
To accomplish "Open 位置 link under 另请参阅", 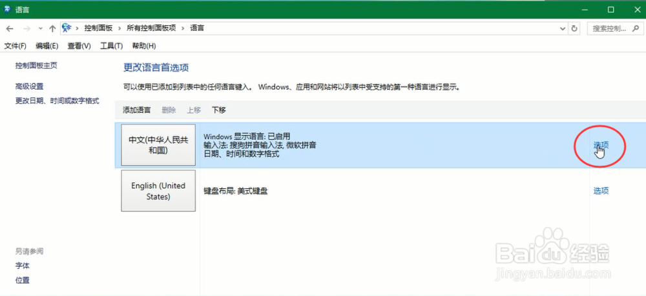I will (23, 281).
